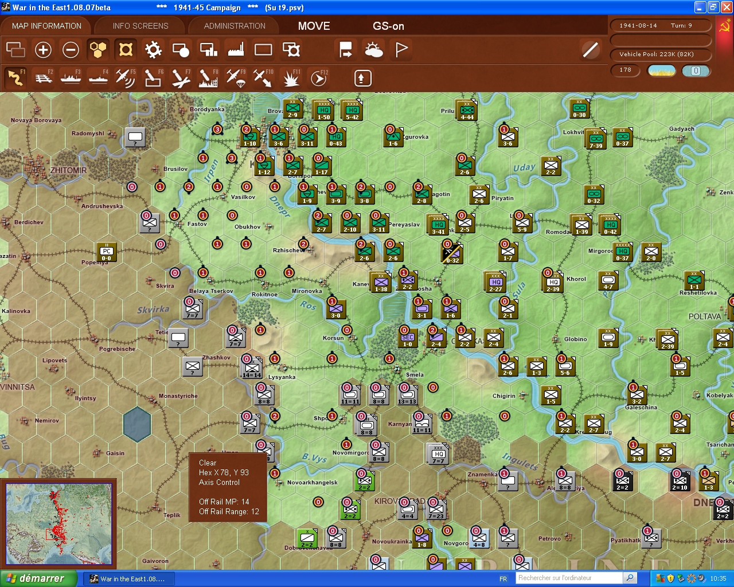This screenshot has height=587, width=734.
Task: Select the F4 amphibious transport mode icon
Action: point(99,78)
